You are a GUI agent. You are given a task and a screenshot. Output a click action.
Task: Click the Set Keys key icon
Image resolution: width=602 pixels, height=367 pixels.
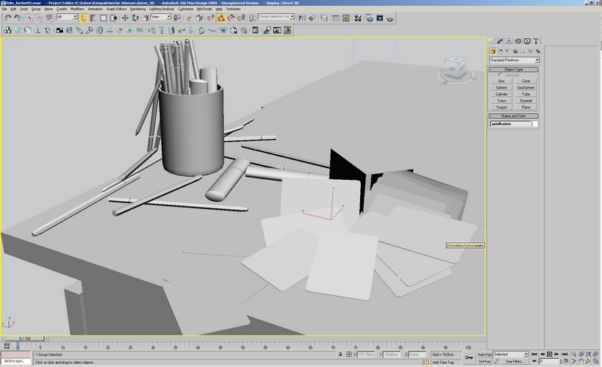tap(469, 357)
